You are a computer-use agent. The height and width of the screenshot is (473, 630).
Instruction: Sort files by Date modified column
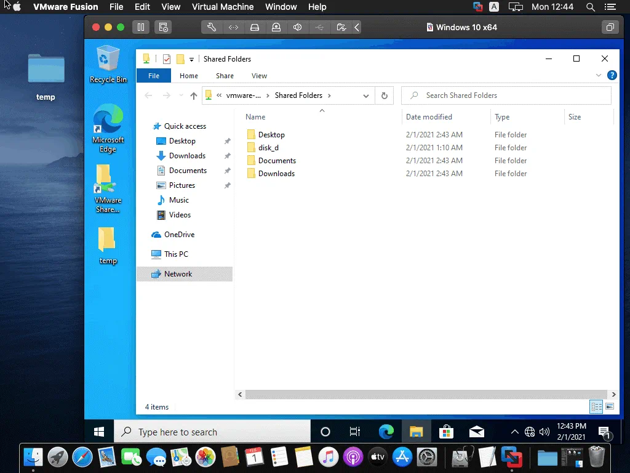pyautogui.click(x=429, y=117)
